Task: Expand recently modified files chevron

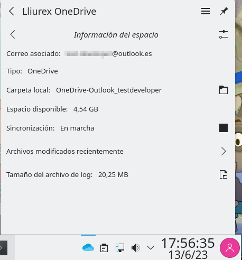Action: coord(224,151)
